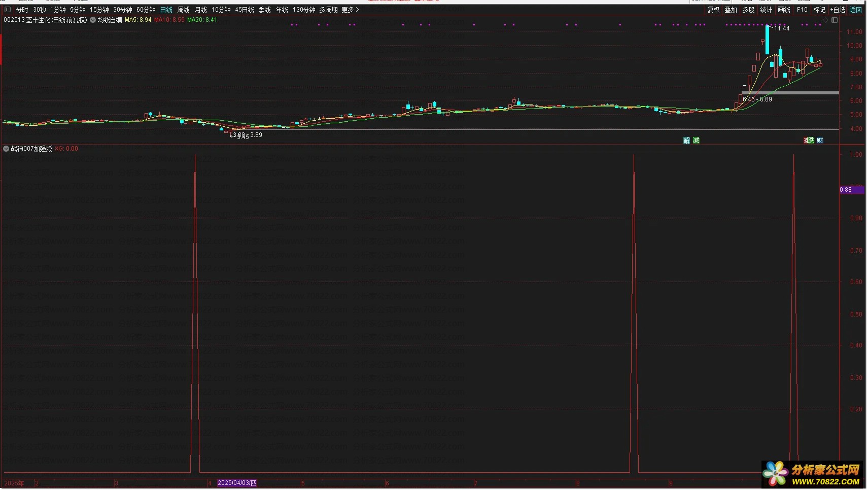The width and height of the screenshot is (868, 490).
Task: Click the diamond icon at chart top-right
Action: point(825,20)
